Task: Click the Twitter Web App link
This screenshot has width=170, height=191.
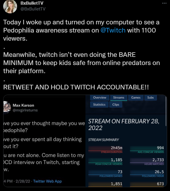Action: click(x=47, y=181)
